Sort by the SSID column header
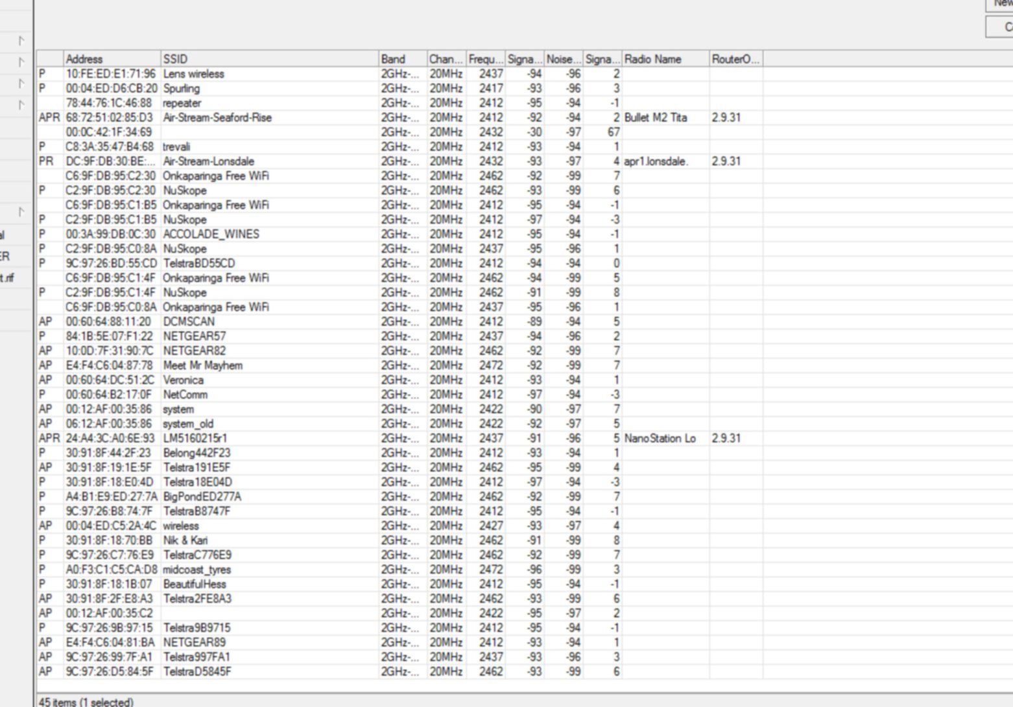This screenshot has width=1013, height=707. (x=270, y=59)
